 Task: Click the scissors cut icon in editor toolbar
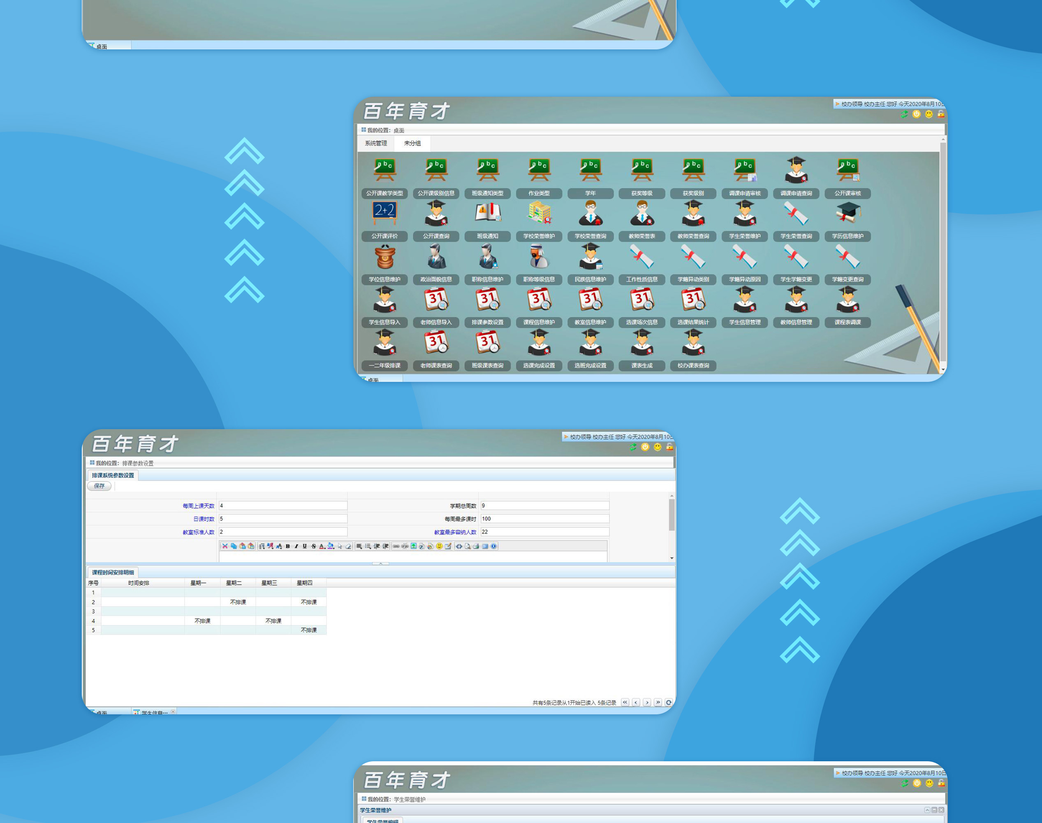click(x=225, y=546)
